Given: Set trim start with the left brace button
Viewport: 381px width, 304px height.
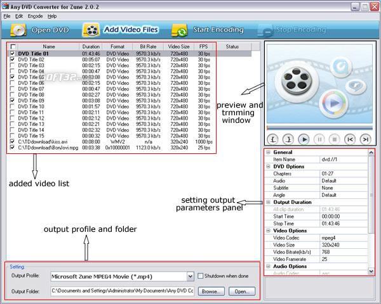Looking at the screenshot, I should click(x=273, y=139).
